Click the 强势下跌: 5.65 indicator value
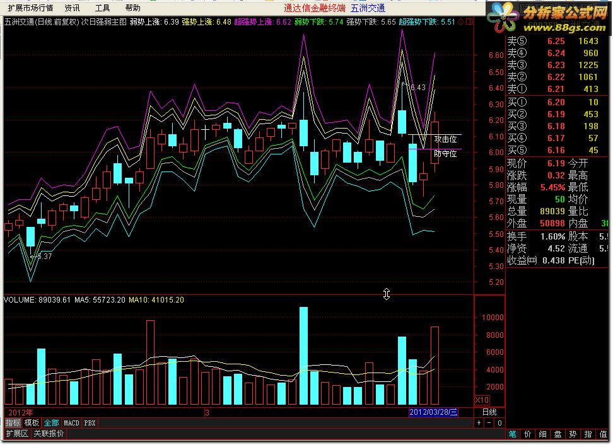Image resolution: width=613 pixels, height=445 pixels. 371,22
